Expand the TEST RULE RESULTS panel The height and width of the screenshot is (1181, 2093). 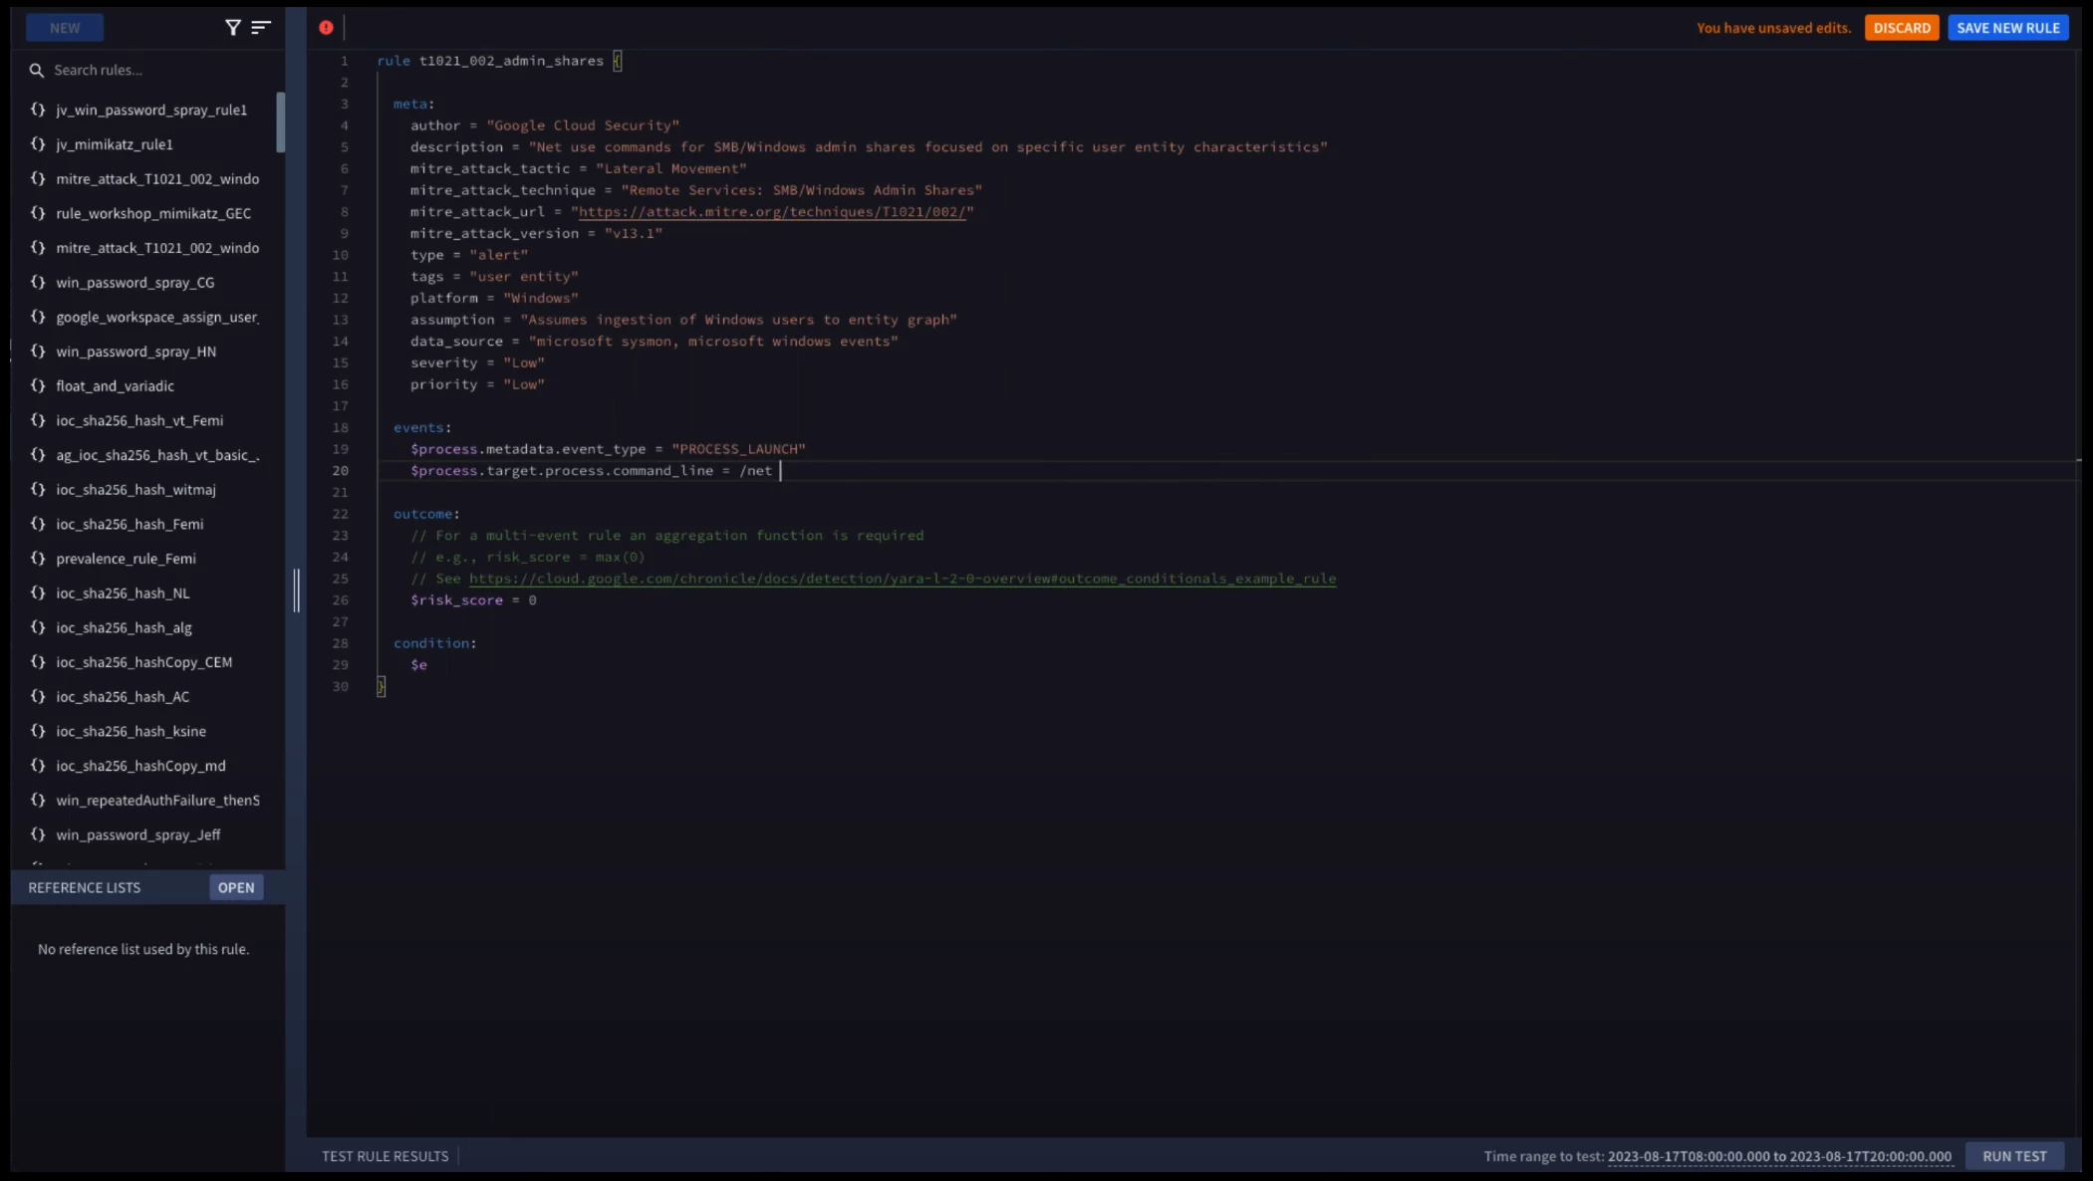385,1156
